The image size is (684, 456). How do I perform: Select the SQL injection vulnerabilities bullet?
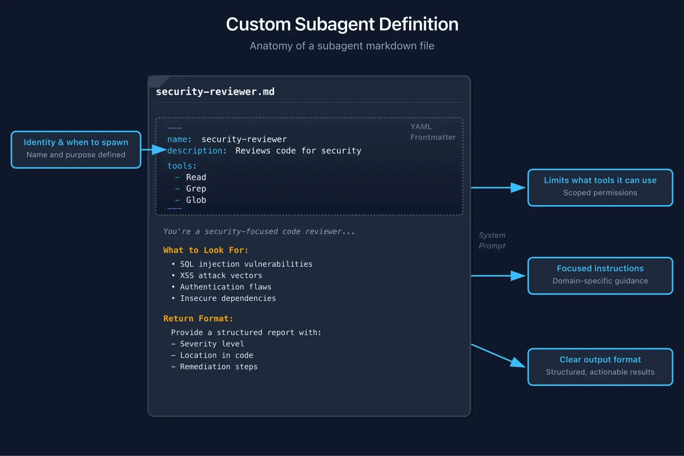pyautogui.click(x=246, y=264)
